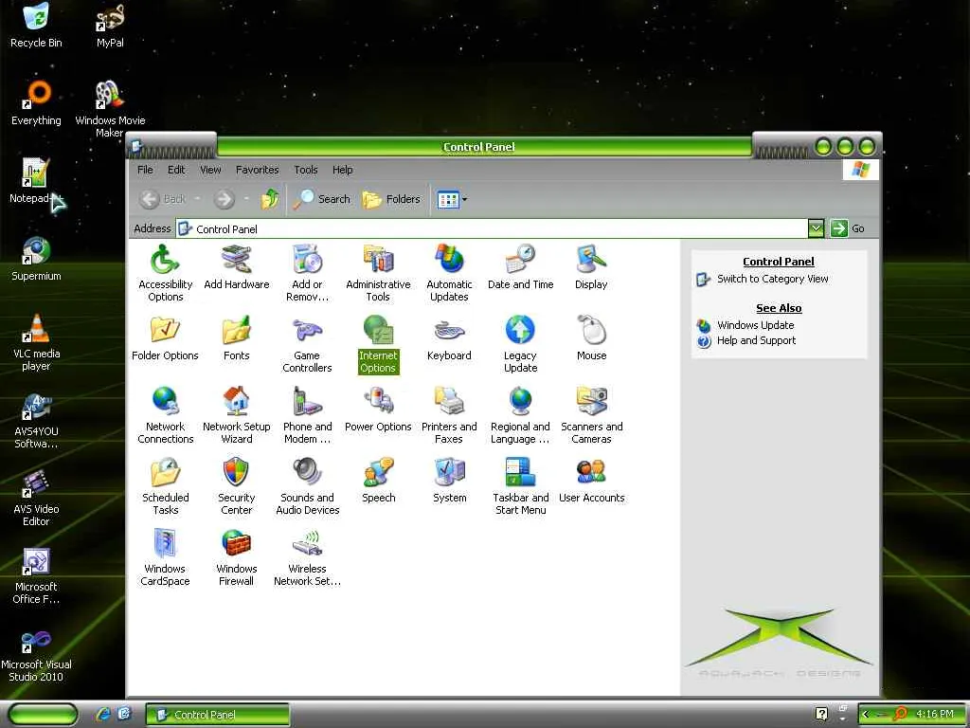Open Date and Time applet
The height and width of the screenshot is (728, 970).
point(520,267)
